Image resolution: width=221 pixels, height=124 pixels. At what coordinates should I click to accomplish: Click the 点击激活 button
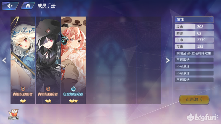(194, 99)
